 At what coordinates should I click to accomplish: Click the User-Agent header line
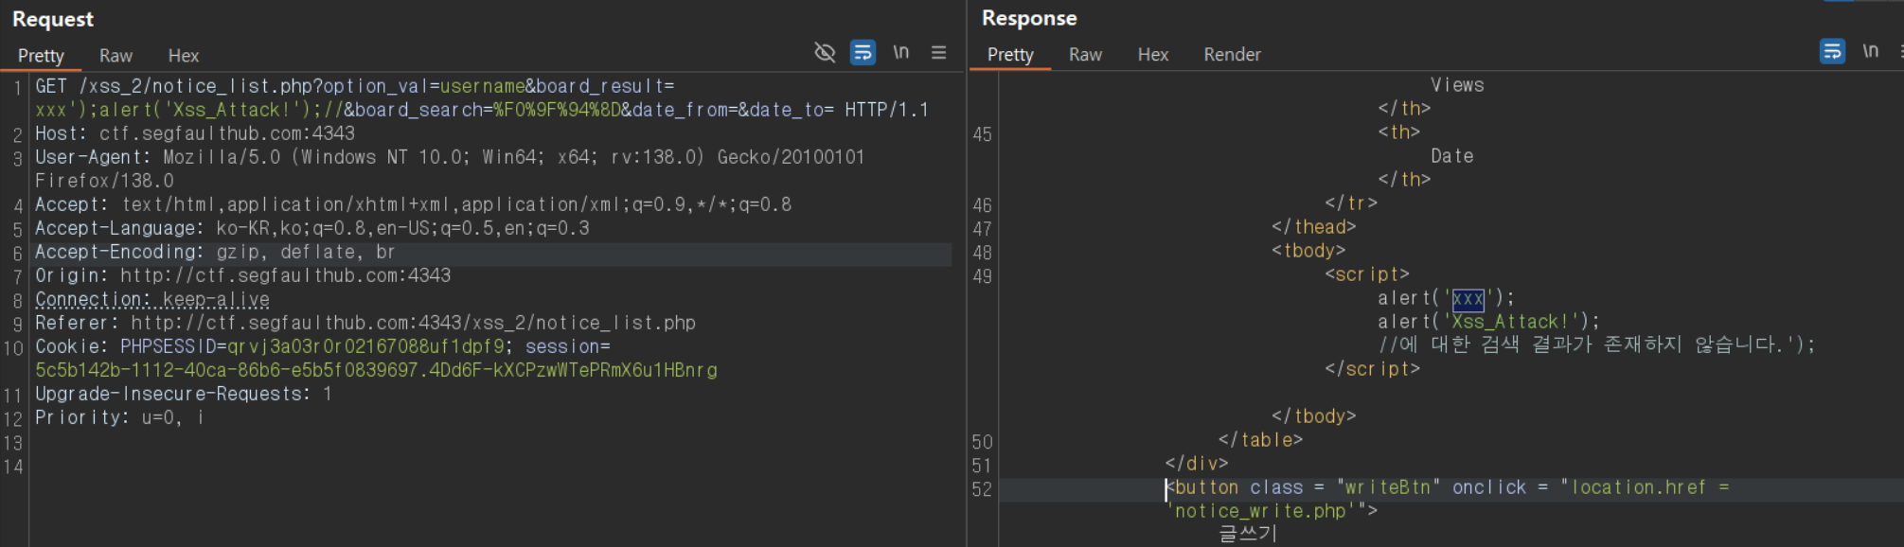pyautogui.click(x=450, y=157)
